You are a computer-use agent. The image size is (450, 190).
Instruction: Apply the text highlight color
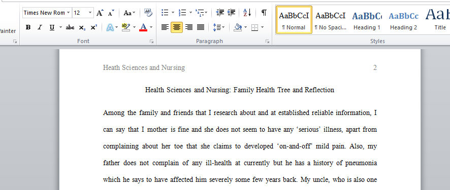(x=125, y=27)
